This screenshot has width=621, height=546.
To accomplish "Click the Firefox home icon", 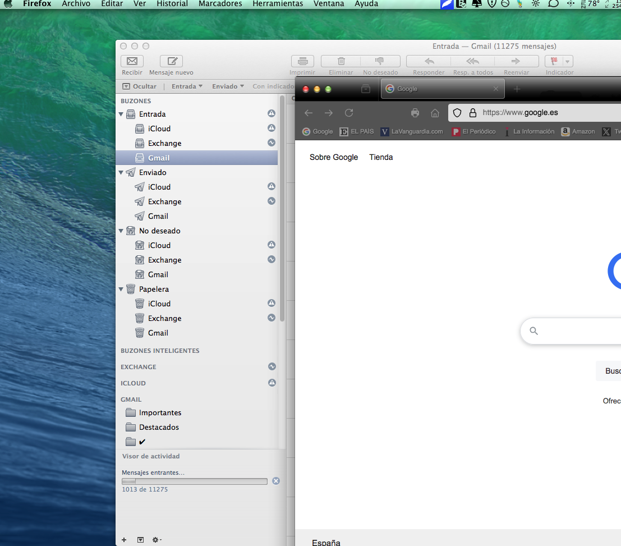I will click(434, 112).
